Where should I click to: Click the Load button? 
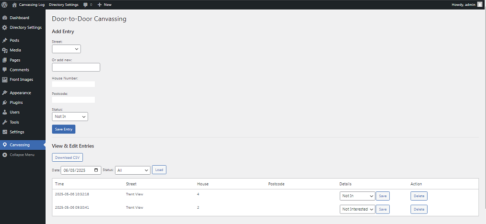(x=159, y=170)
